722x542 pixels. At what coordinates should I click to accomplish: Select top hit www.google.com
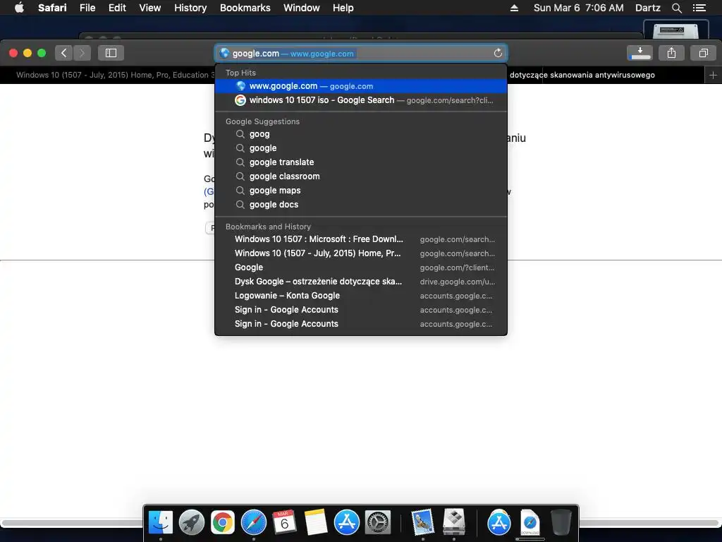click(361, 86)
